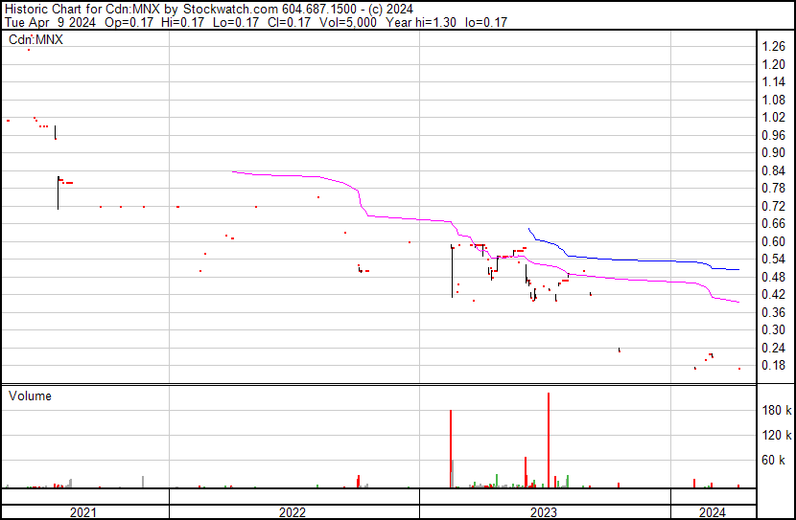The height and width of the screenshot is (520, 796).
Task: Click the 0.24 price axis label
Action: [x=774, y=348]
